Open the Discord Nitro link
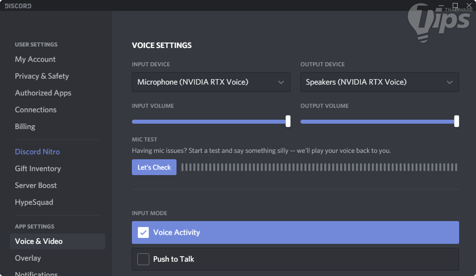 (37, 152)
